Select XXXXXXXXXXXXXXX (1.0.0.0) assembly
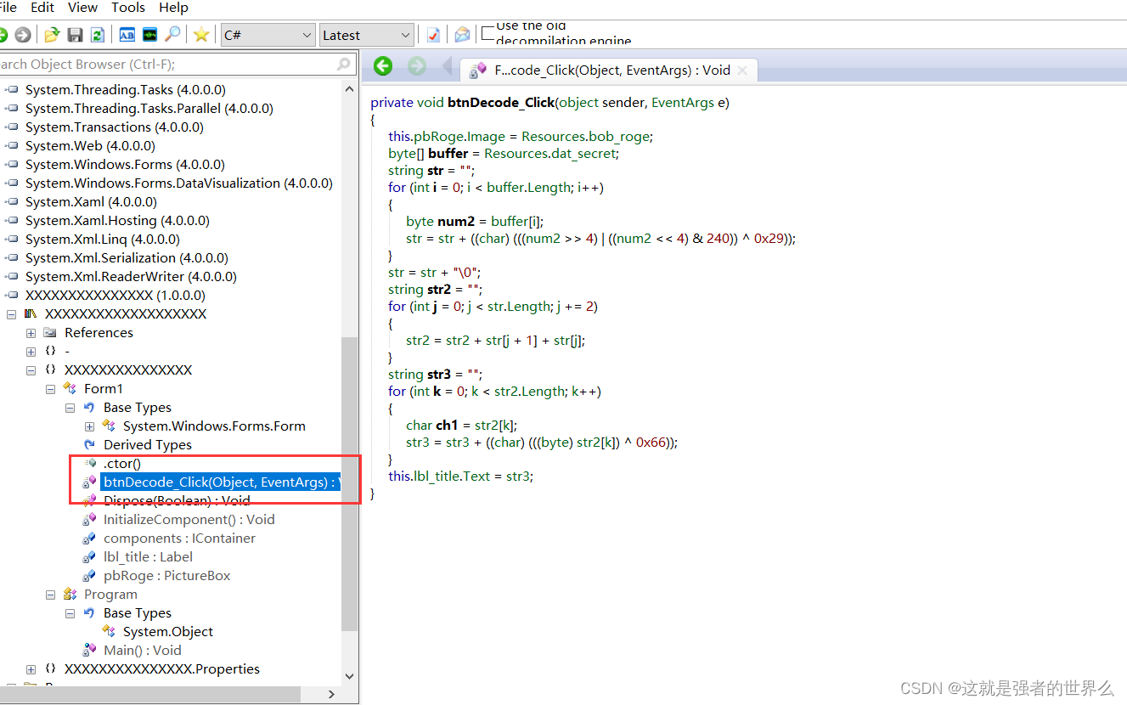 point(116,296)
